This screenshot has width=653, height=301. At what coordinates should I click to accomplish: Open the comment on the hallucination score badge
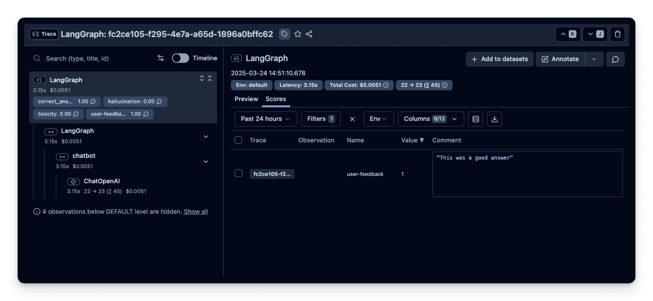[159, 101]
